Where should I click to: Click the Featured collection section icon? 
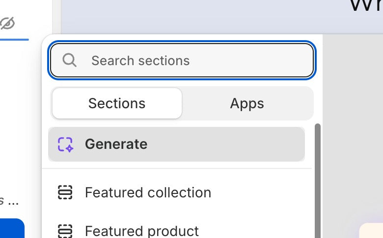(65, 192)
